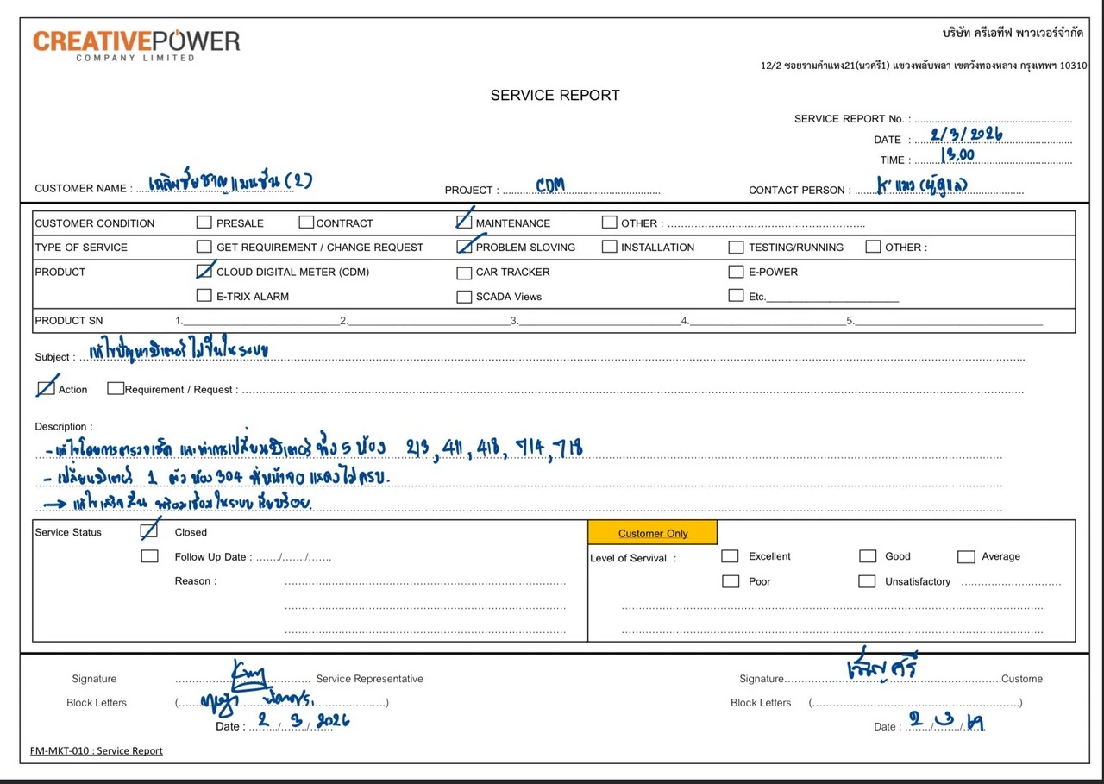Select the Excellent rating checkbox

(730, 556)
